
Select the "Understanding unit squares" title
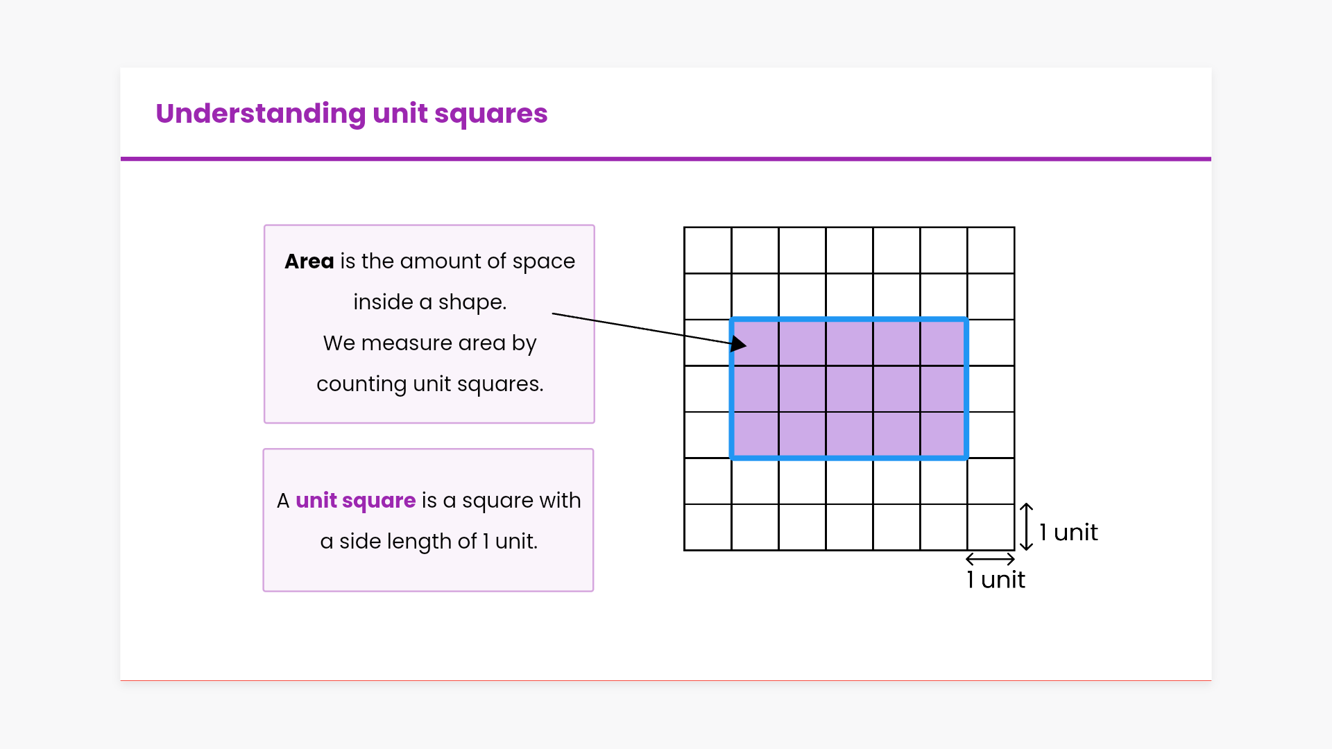[x=352, y=114]
